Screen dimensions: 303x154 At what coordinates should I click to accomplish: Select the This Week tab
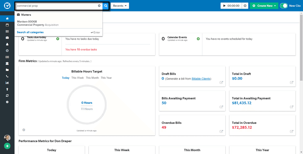pyautogui.click(x=77, y=78)
